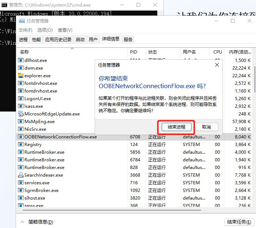Viewport: 256px width, 228px height.
Task: Click the services.exe process icon
Action: (x=20, y=182)
